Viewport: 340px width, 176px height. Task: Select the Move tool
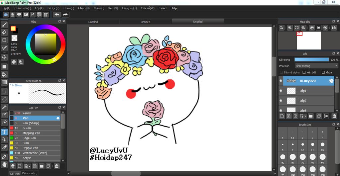click(4, 57)
